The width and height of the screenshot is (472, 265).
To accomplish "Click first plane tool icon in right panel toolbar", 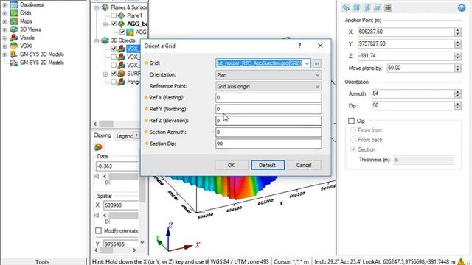I will coord(346,8).
